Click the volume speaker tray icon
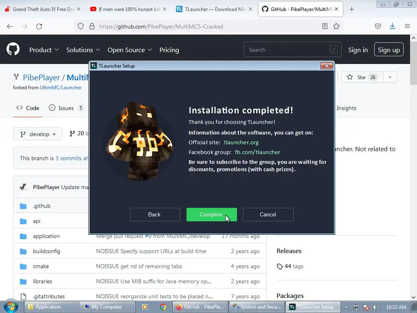The image size is (417, 313). [x=375, y=307]
